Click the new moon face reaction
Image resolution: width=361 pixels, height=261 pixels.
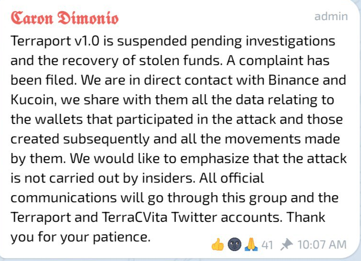(x=234, y=245)
